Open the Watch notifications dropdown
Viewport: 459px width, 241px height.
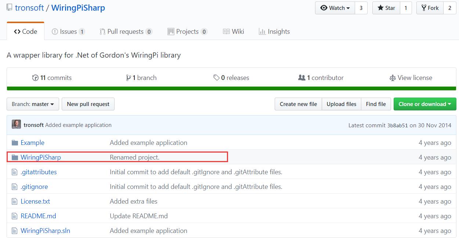coord(335,8)
